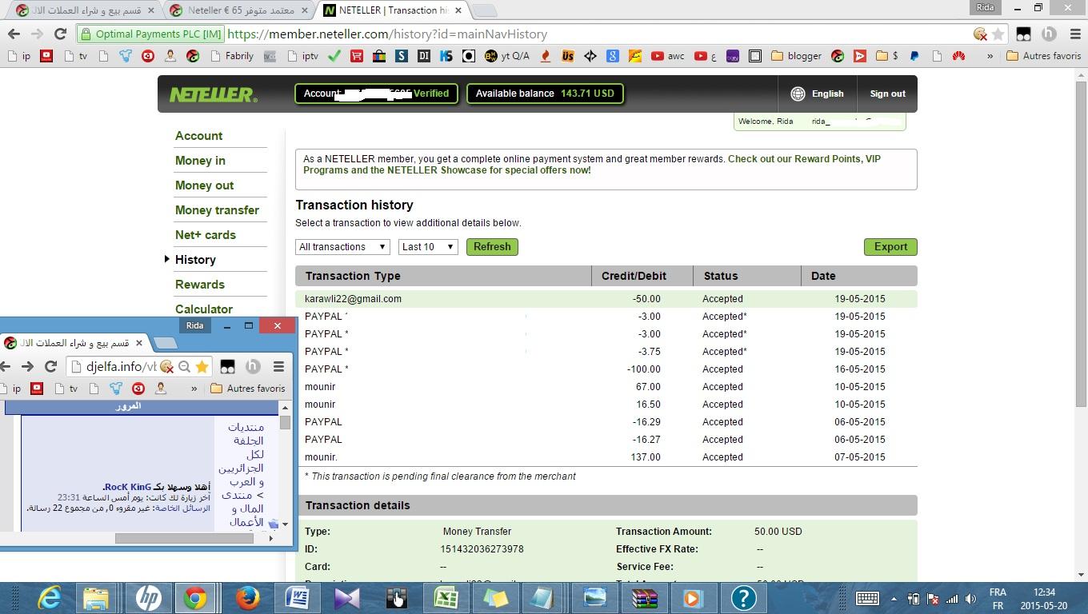
Task: Show more bookmarks chevron in main window
Action: [x=990, y=56]
